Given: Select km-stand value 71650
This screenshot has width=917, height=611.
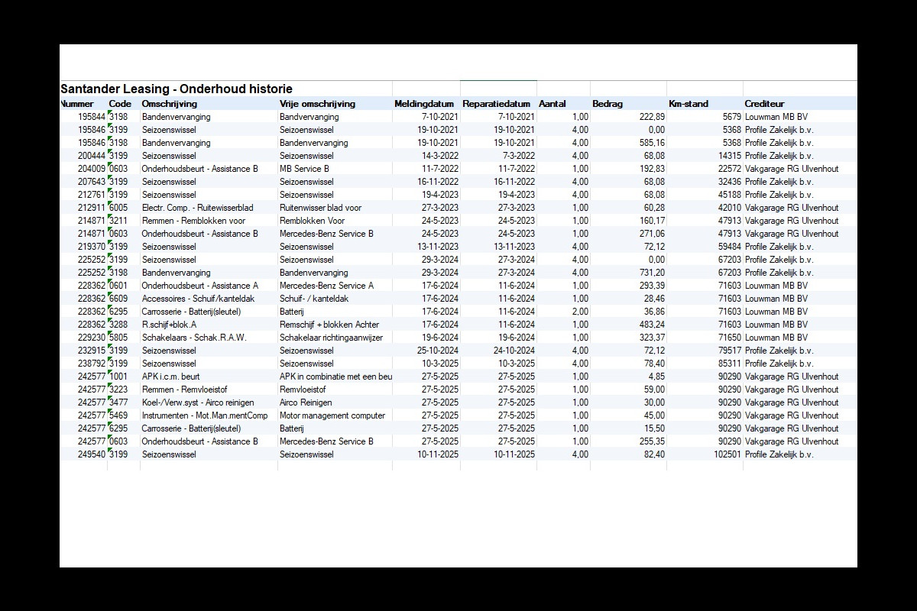Looking at the screenshot, I should pyautogui.click(x=729, y=338).
